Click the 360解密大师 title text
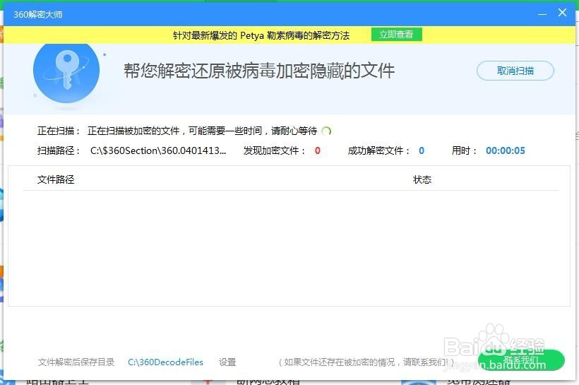The width and height of the screenshot is (579, 385). click(37, 14)
